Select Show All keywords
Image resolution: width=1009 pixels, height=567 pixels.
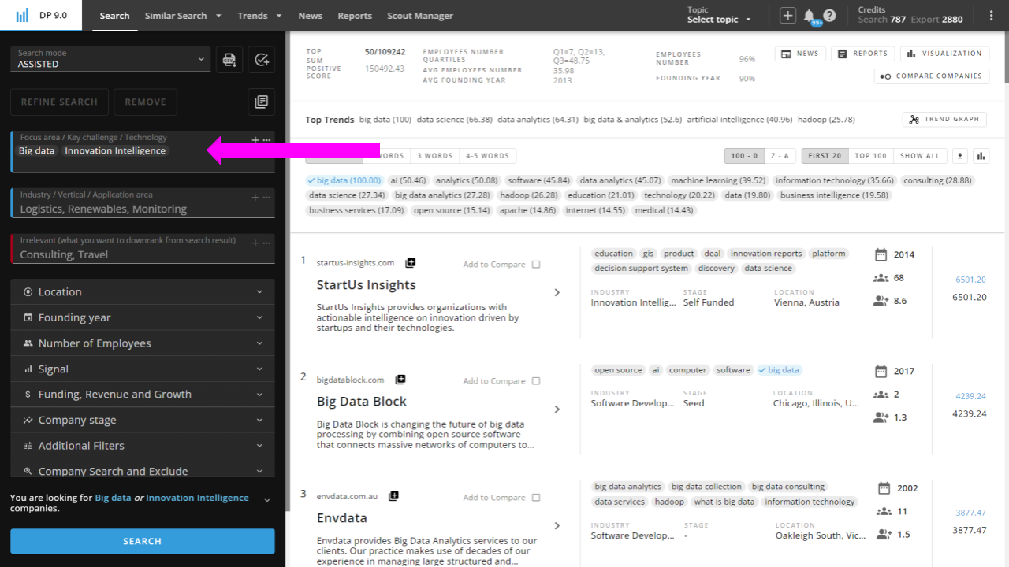(920, 156)
